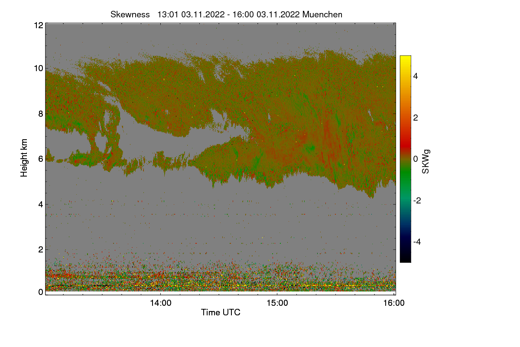This screenshot has width=520, height=347.
Task: Select the 10 height axis label
Action: click(38, 68)
